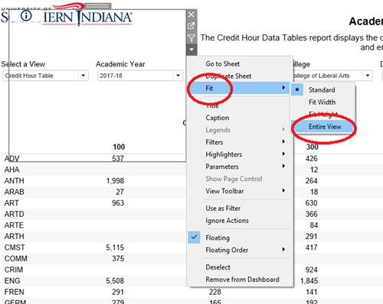This screenshot has width=383, height=304.
Task: Select the Standard fit option
Action: click(322, 90)
